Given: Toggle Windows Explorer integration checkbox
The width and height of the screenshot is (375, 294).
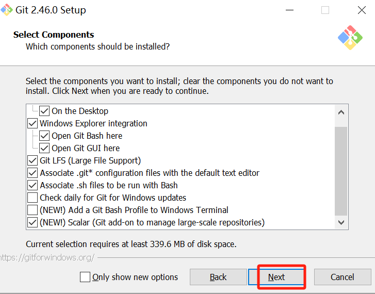Looking at the screenshot, I should (x=32, y=123).
